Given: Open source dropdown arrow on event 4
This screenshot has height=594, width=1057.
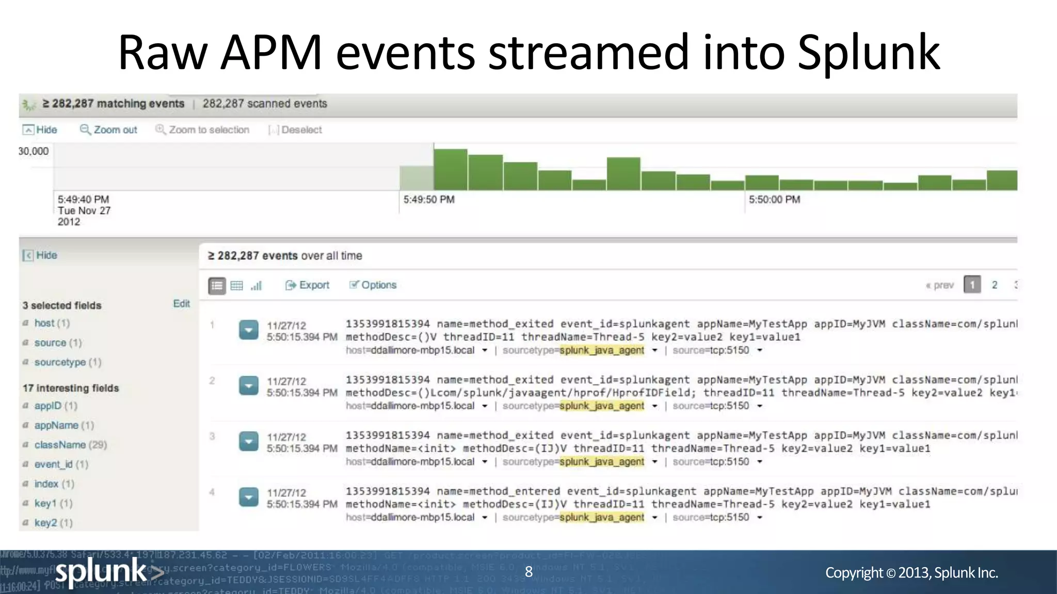Looking at the screenshot, I should point(760,518).
